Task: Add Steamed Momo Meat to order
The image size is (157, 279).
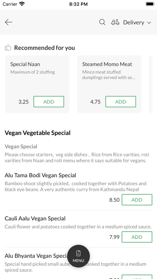Action: pyautogui.click(x=121, y=101)
